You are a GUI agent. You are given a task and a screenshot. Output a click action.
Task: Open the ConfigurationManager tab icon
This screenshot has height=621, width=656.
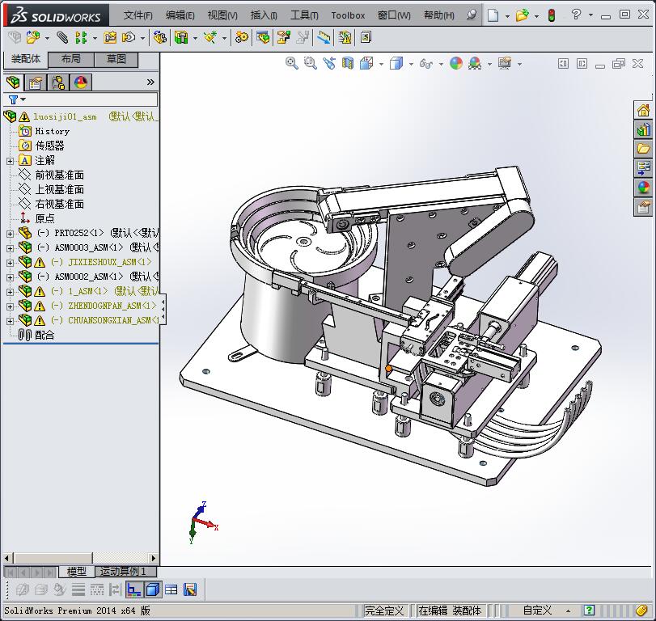pos(58,82)
